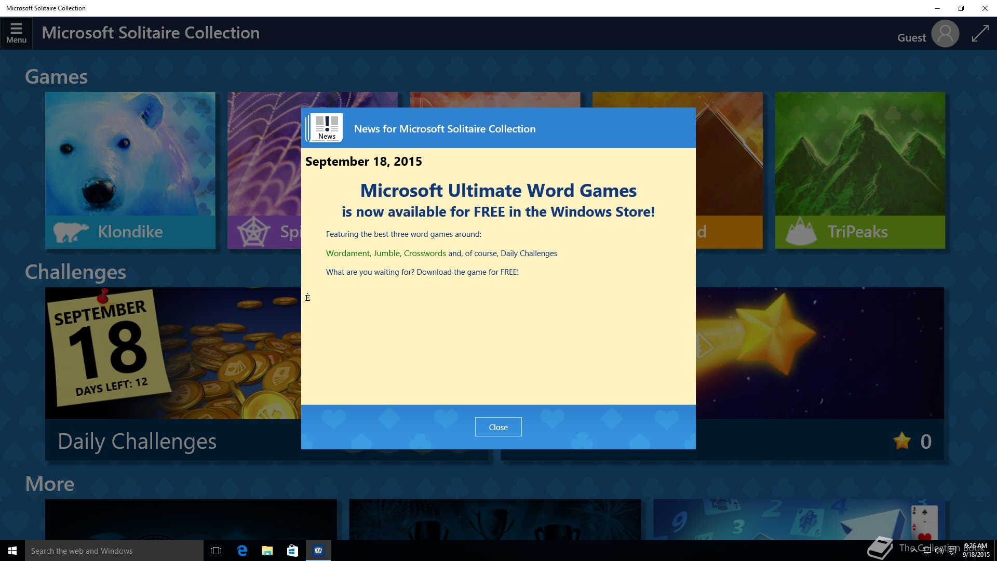Click 'Download the game for FREE!' text

coord(467,272)
